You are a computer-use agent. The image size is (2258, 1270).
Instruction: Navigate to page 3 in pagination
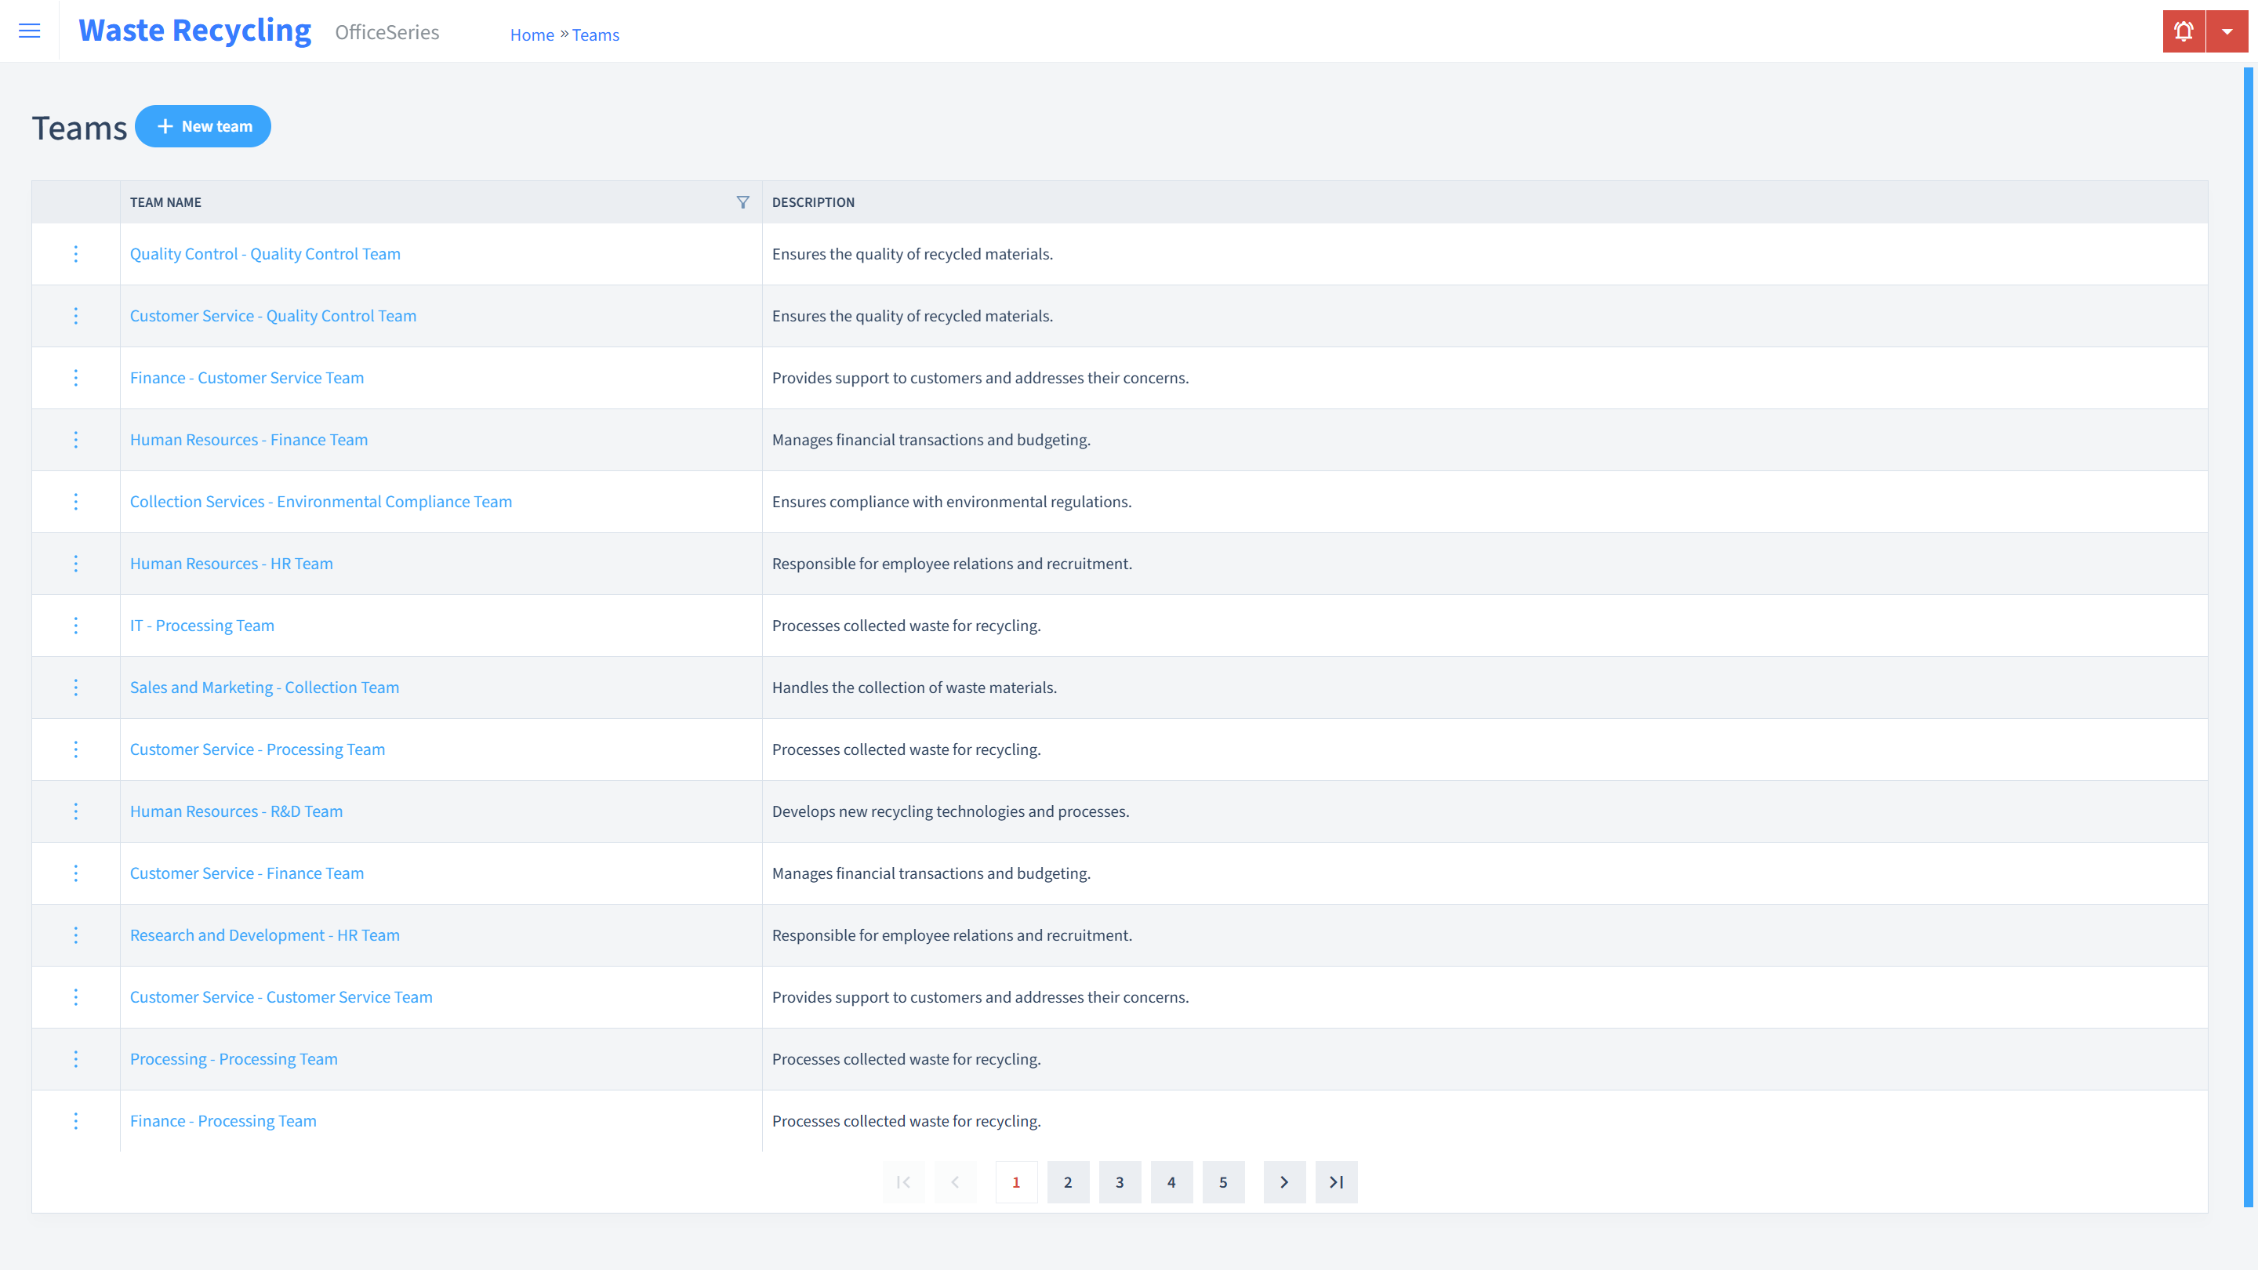tap(1120, 1181)
